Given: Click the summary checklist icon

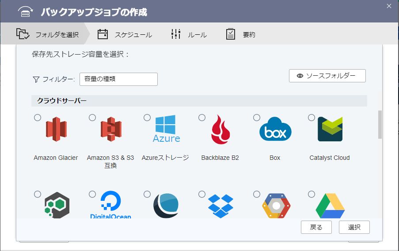Looking at the screenshot, I should [x=231, y=34].
